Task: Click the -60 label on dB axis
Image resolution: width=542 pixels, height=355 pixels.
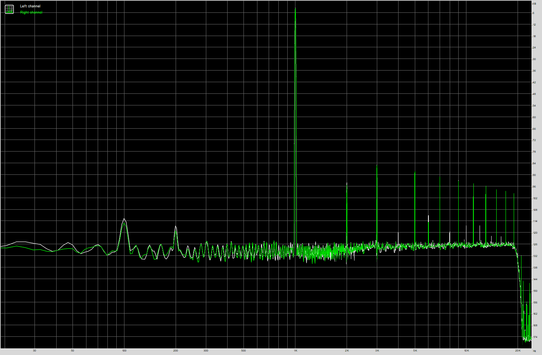Action: 534,117
